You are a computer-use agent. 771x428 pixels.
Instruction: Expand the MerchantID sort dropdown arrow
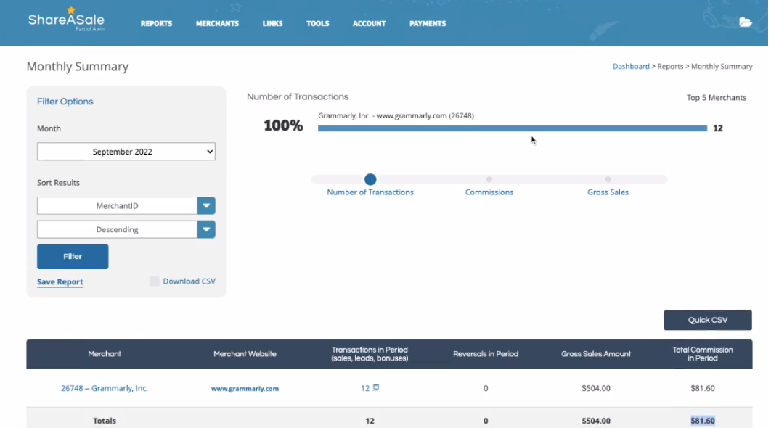pos(206,205)
